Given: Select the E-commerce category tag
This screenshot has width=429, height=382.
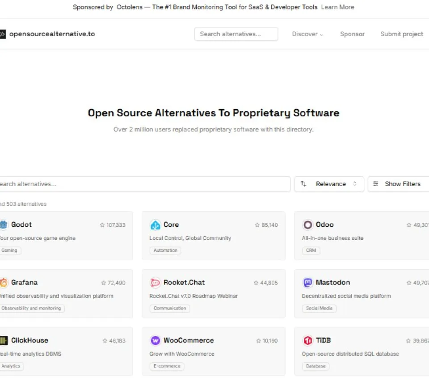Looking at the screenshot, I should [x=167, y=366].
